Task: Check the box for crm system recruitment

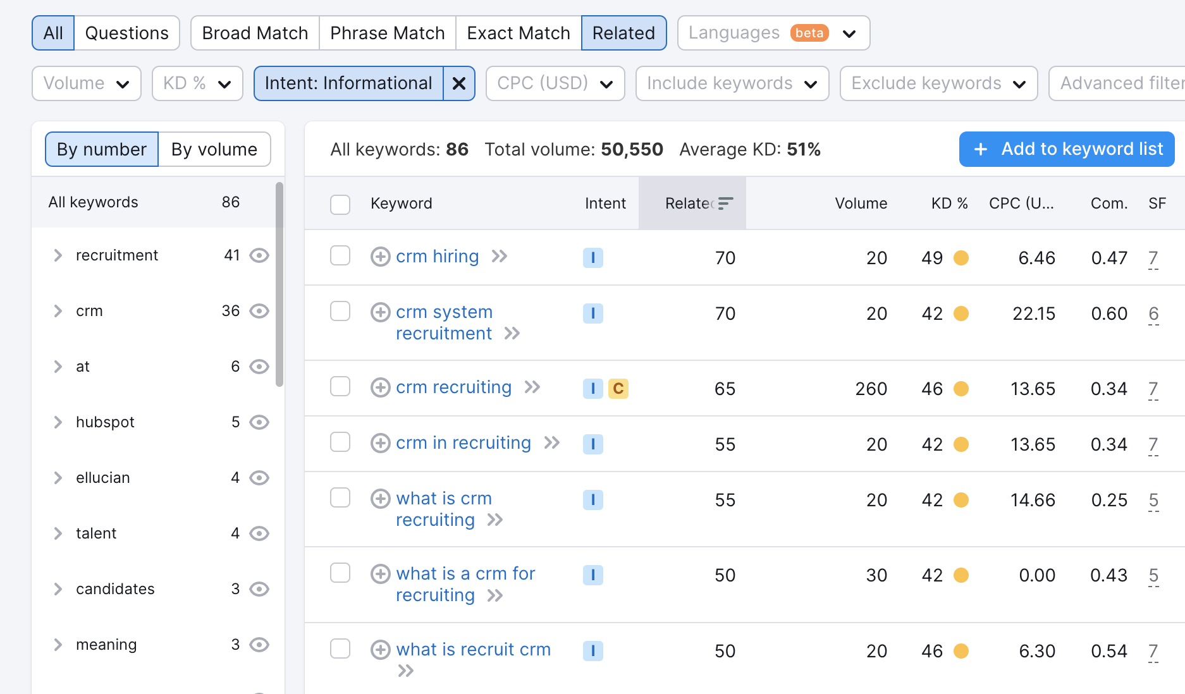Action: (x=340, y=311)
